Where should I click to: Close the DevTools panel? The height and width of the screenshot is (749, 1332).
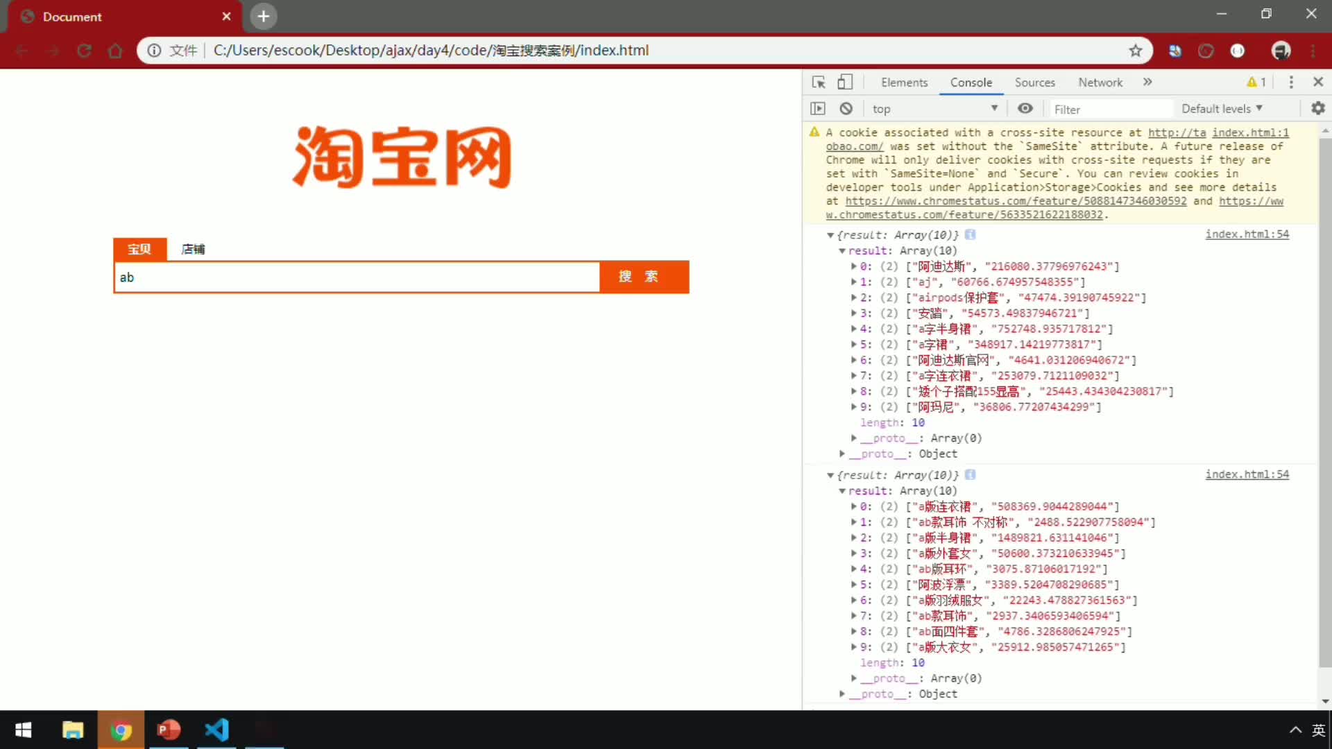point(1318,82)
